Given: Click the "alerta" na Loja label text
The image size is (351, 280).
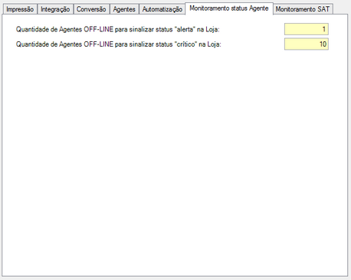Looking at the screenshot, I should point(118,29).
